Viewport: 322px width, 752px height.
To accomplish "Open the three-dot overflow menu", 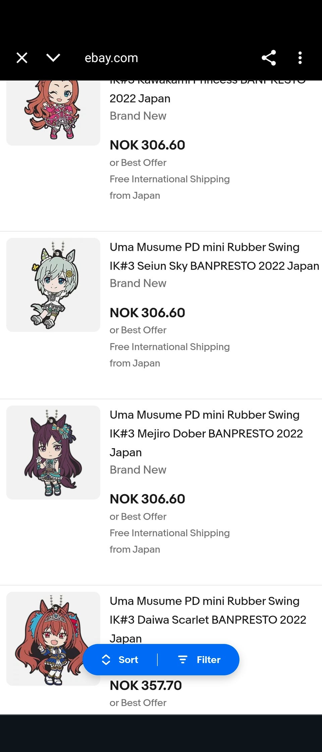I will 300,58.
